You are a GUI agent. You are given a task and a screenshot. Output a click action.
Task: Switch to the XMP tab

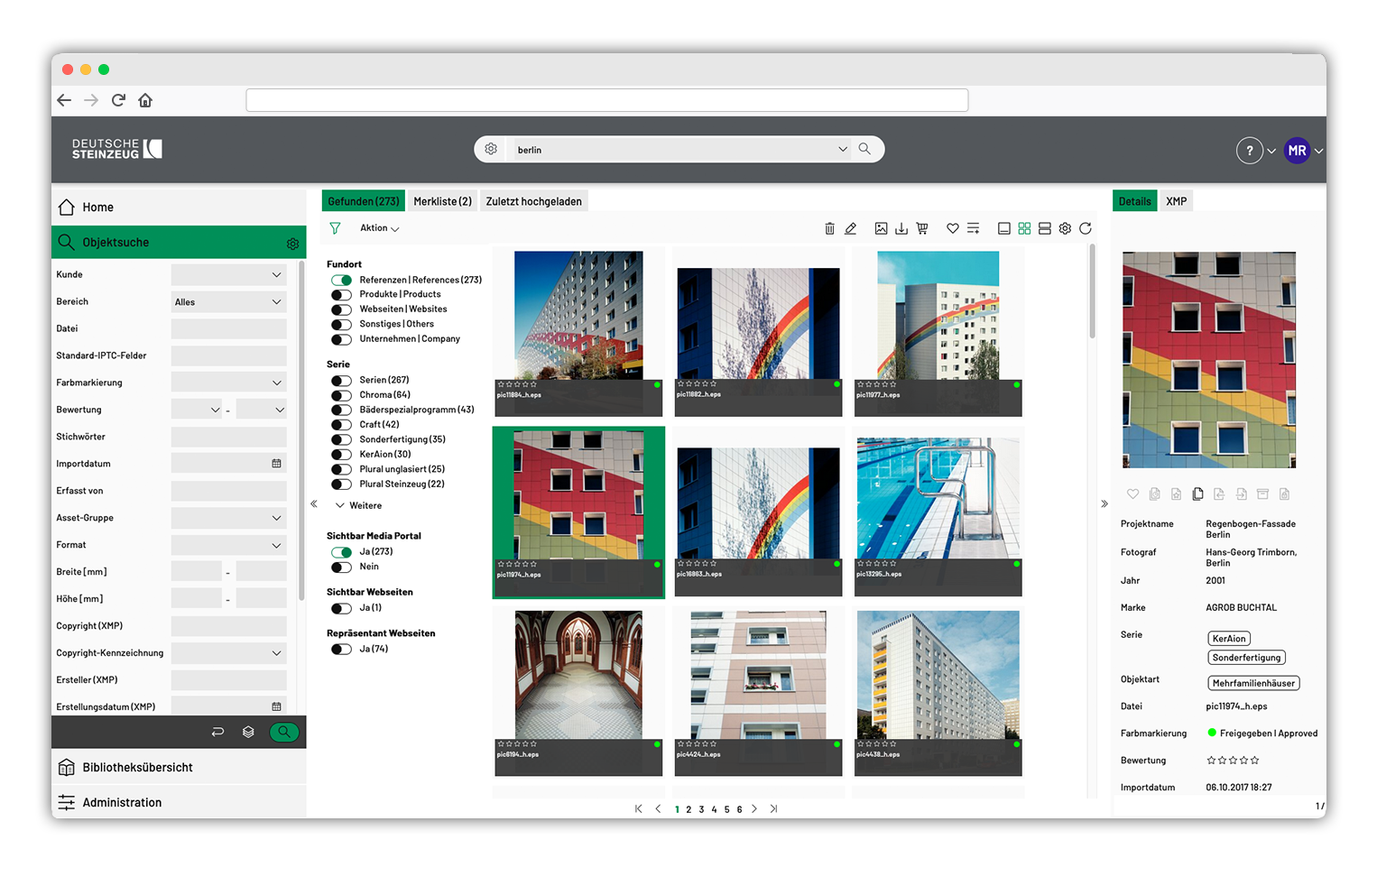(1176, 201)
